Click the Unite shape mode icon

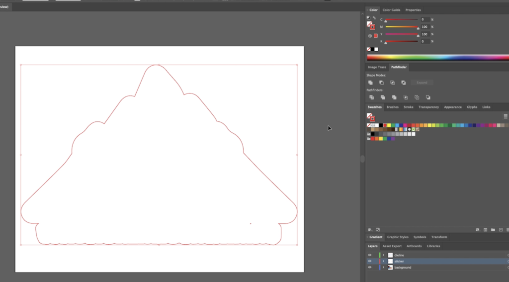370,83
